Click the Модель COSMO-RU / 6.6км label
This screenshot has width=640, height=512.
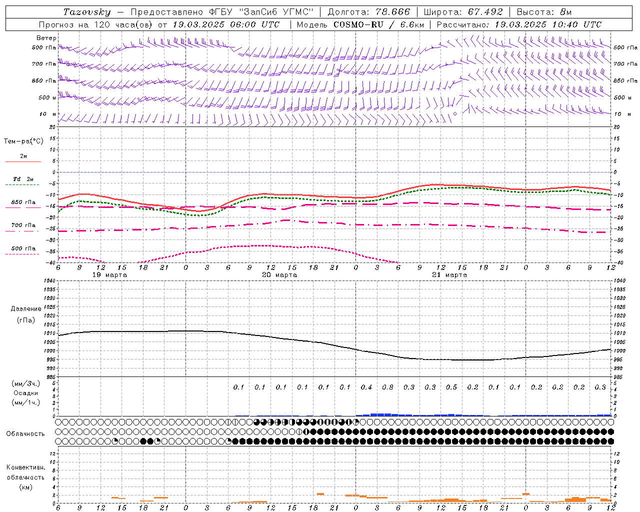point(360,24)
